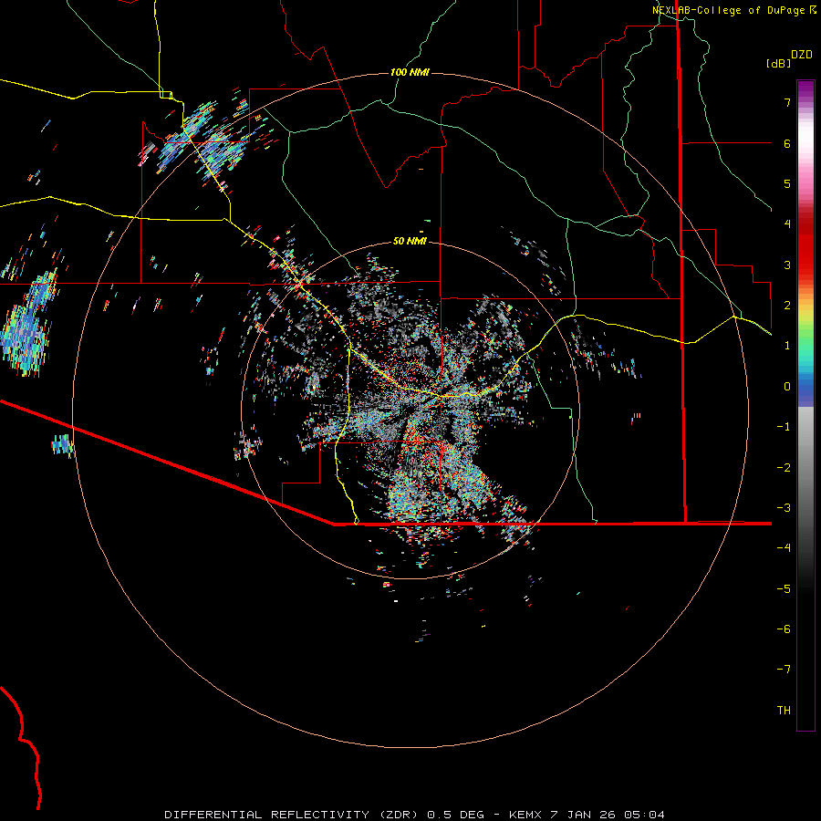Click the 100 NMI range ring label

click(410, 72)
